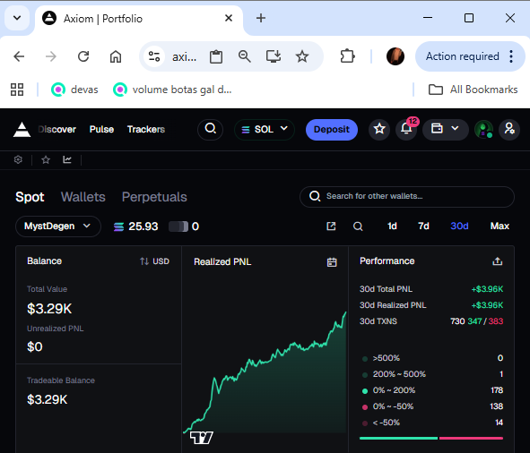The width and height of the screenshot is (530, 453).
Task: Click the USDC balance icon showing 0
Action: coord(178,226)
